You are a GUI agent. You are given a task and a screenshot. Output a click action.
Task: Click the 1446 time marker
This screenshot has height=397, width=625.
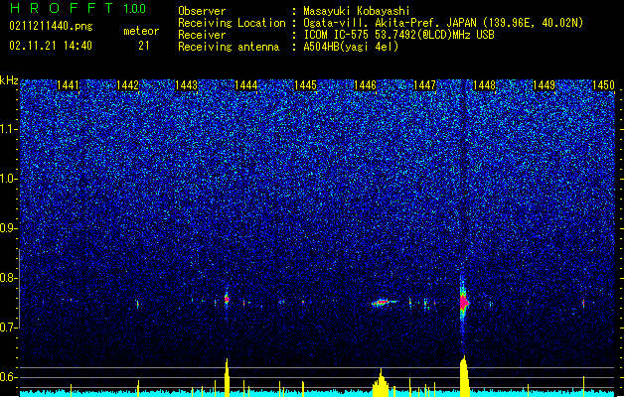pyautogui.click(x=365, y=85)
